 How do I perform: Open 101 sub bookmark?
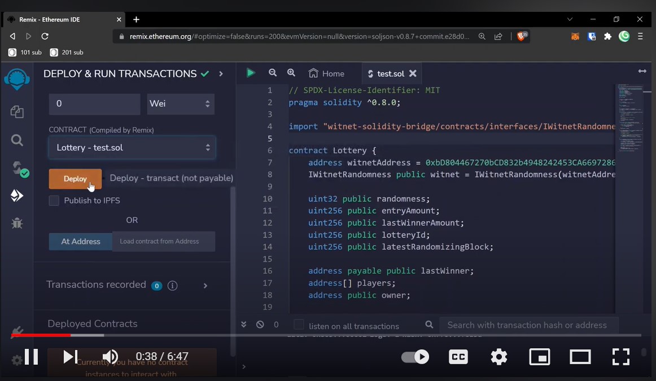pos(25,52)
